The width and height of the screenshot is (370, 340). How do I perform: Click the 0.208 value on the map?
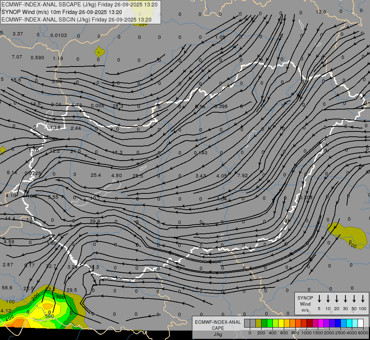(306, 197)
